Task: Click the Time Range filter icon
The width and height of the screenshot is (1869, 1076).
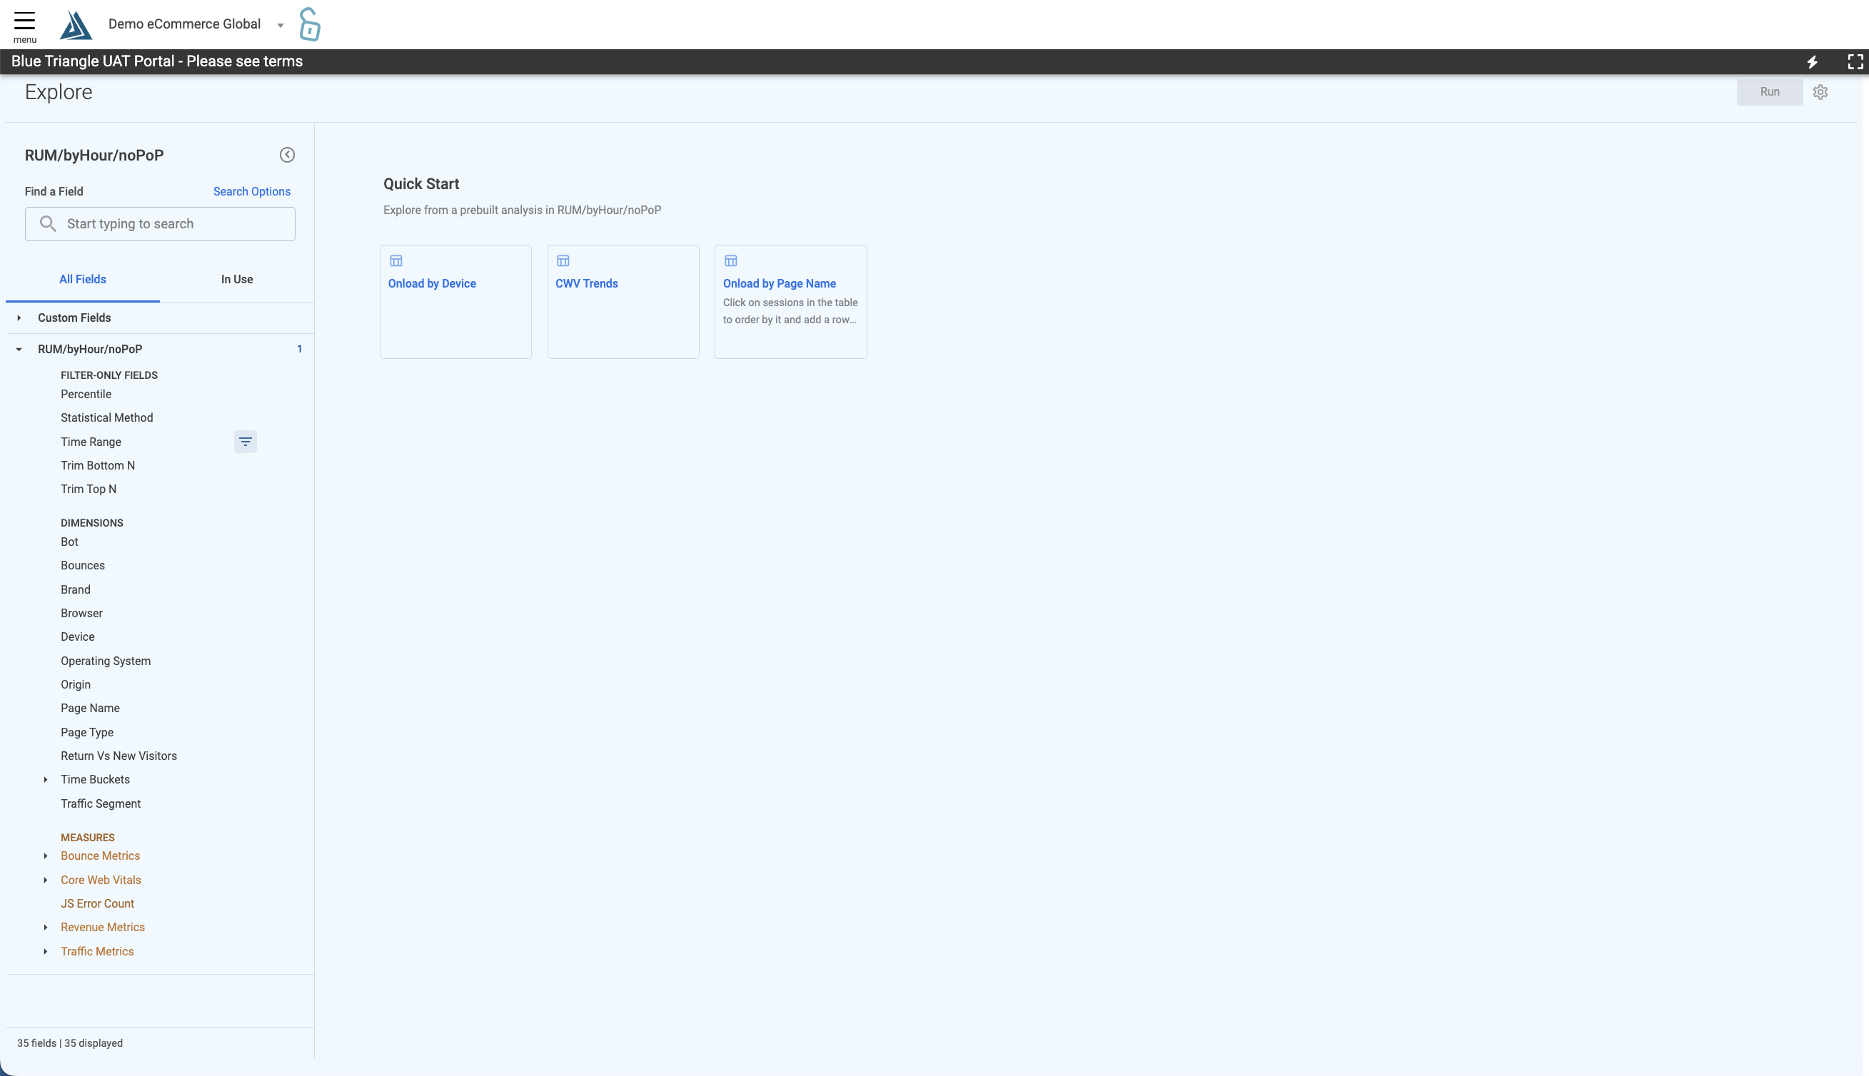Action: pos(246,442)
